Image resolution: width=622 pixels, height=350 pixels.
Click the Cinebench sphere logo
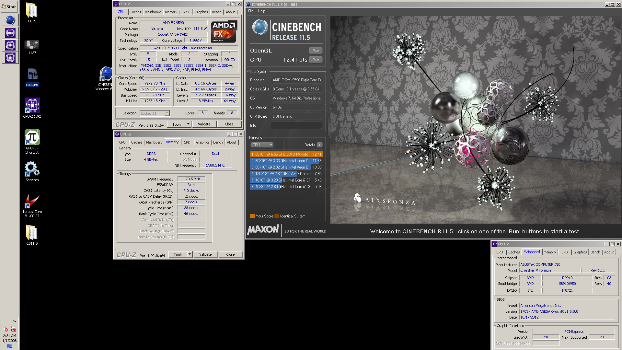(260, 27)
